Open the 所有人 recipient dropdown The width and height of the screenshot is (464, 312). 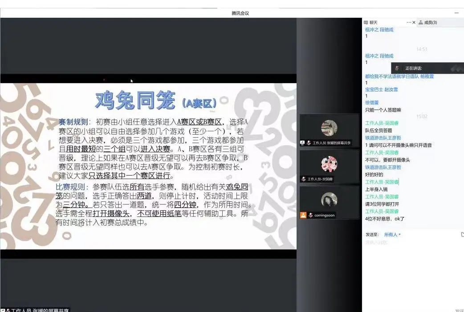392,234
